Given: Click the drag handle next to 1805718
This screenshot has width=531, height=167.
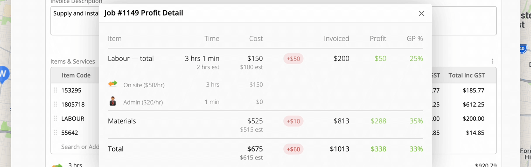Looking at the screenshot, I should click(x=55, y=104).
